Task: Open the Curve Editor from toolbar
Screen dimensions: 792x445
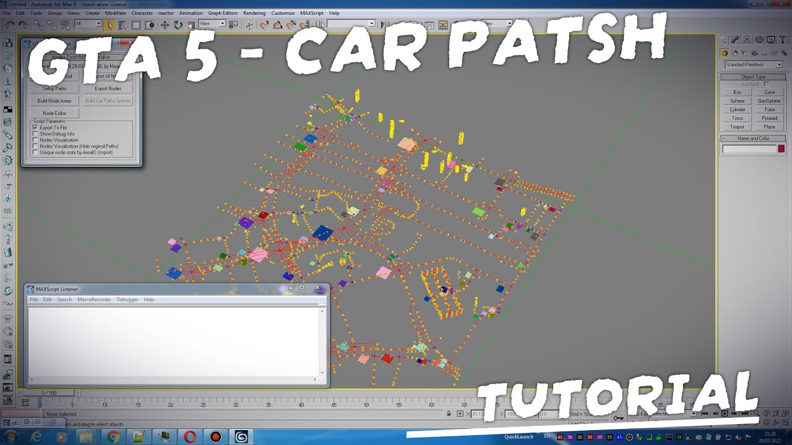Action: point(429,25)
